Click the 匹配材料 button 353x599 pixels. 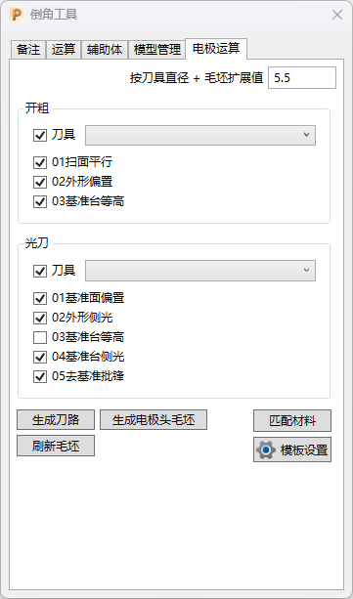(x=292, y=420)
